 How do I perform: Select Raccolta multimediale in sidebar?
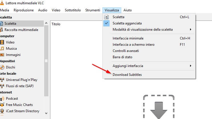22,30
